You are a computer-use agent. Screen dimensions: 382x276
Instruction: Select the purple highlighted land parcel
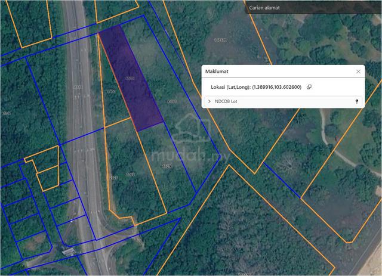click(131, 78)
